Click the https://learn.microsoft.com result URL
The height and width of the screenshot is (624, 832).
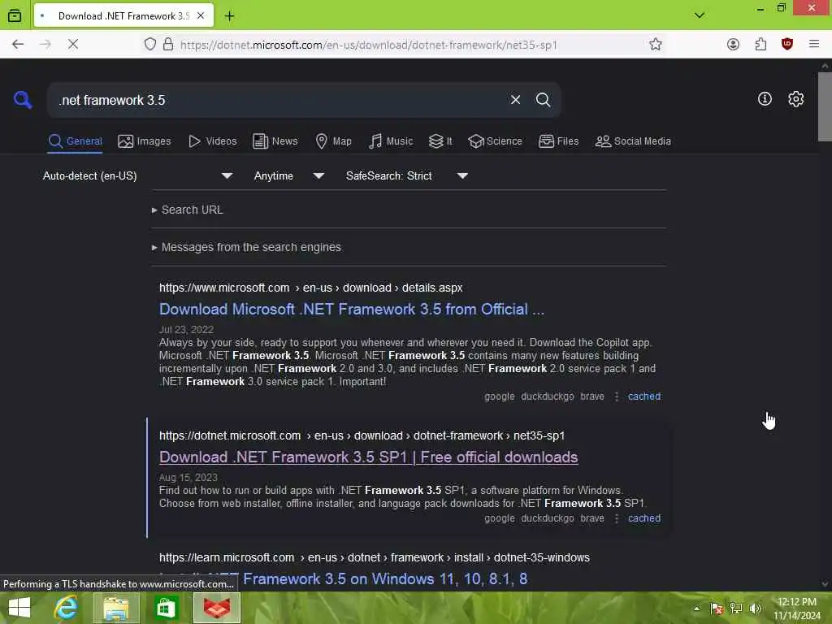pos(375,557)
